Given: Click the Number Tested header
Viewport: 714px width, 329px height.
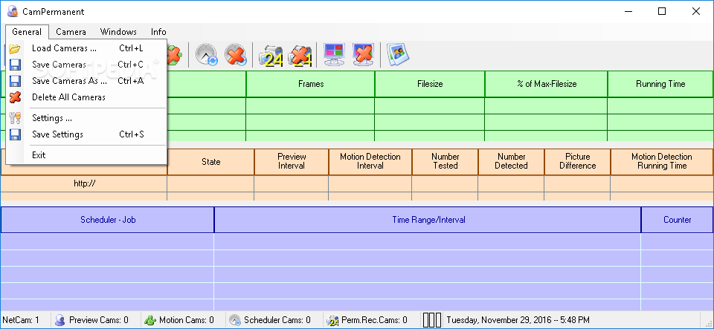Looking at the screenshot, I should 445,162.
